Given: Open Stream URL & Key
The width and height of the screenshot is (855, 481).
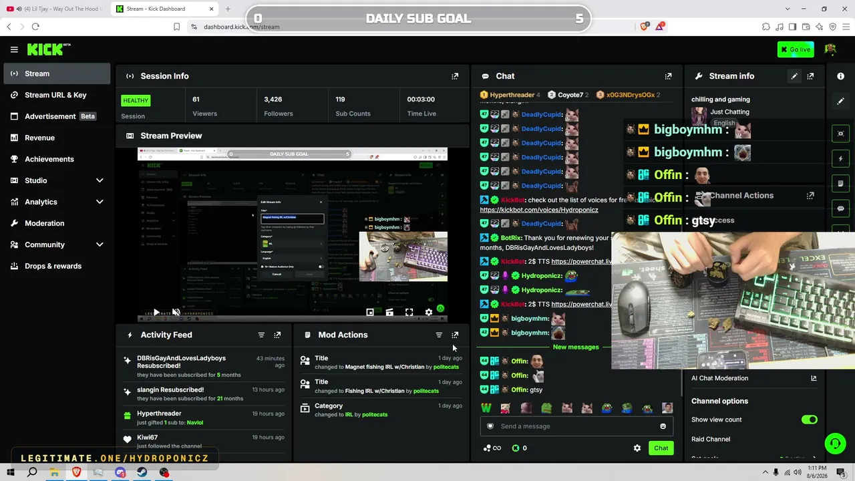Looking at the screenshot, I should (57, 95).
